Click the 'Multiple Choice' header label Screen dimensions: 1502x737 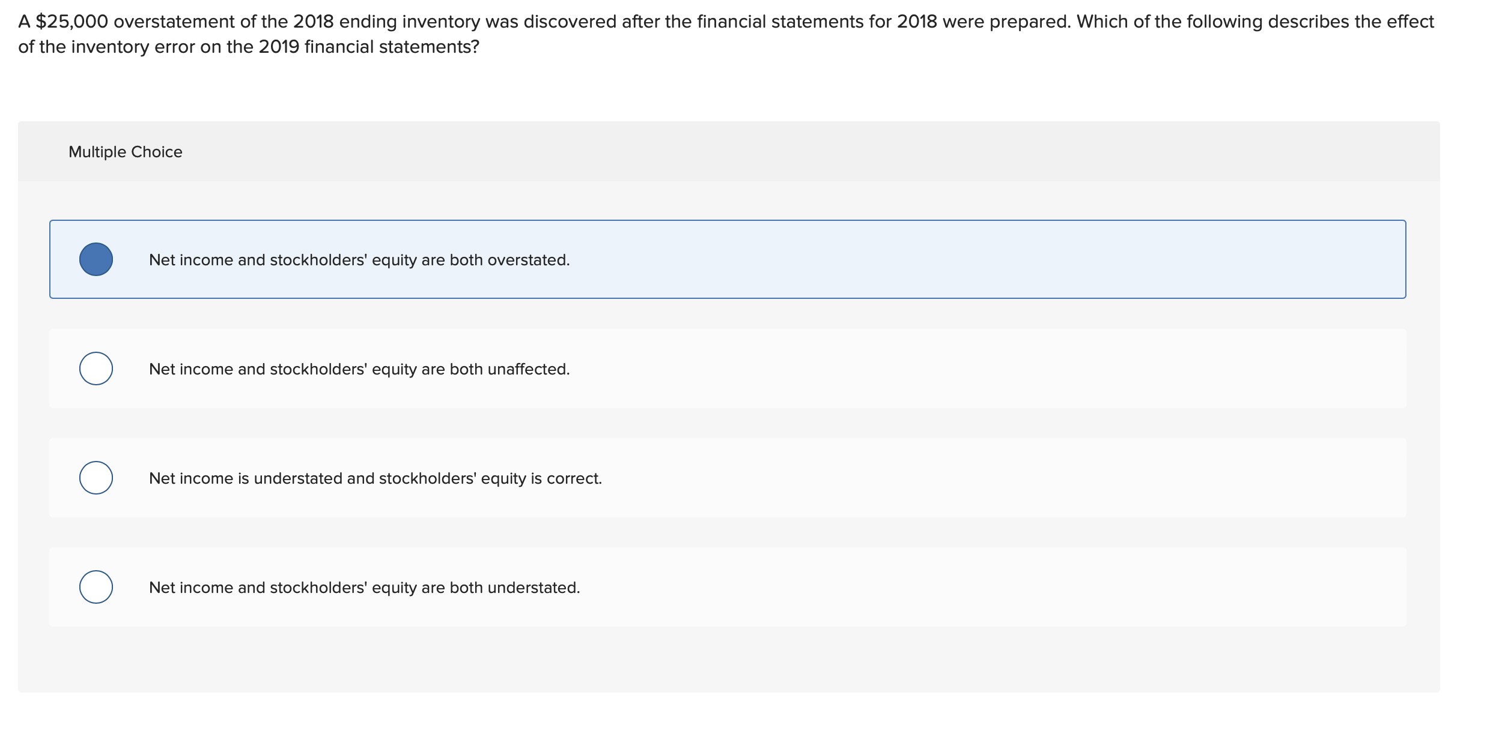[125, 151]
